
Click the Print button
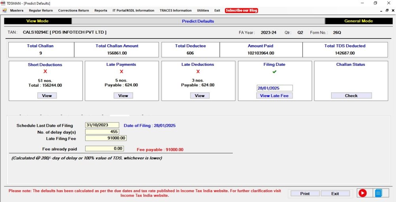pos(305,194)
